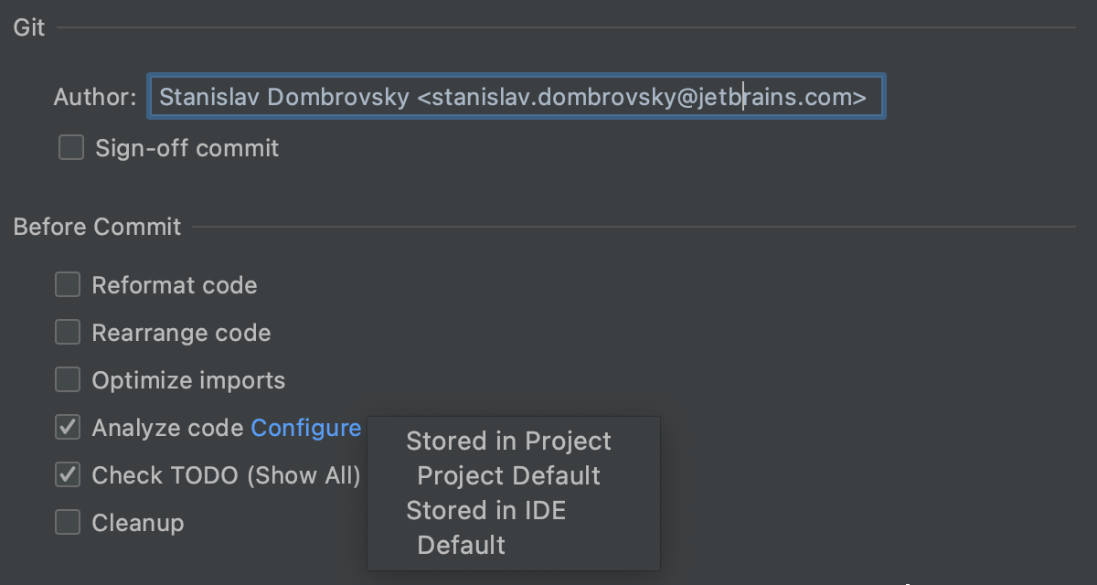1097x585 pixels.
Task: Tick the Reformat code checkbox
Action: 68,285
